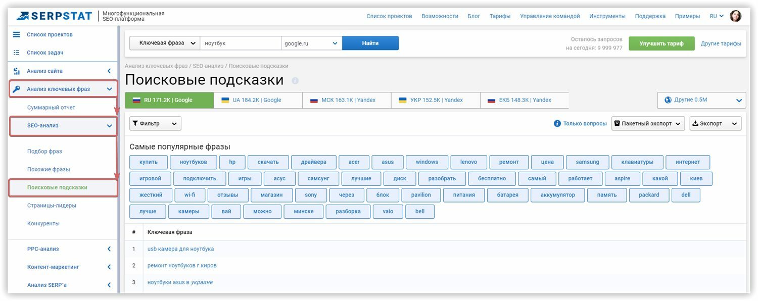Screen dimensions: 758x301
Task: Open Поддержка in top navigation
Action: (650, 16)
